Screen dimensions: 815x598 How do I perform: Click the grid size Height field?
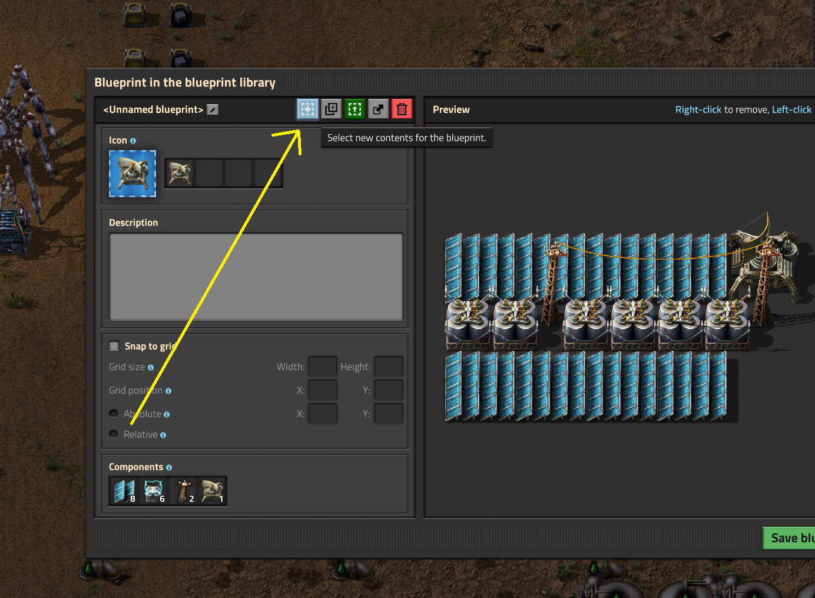[x=389, y=366]
